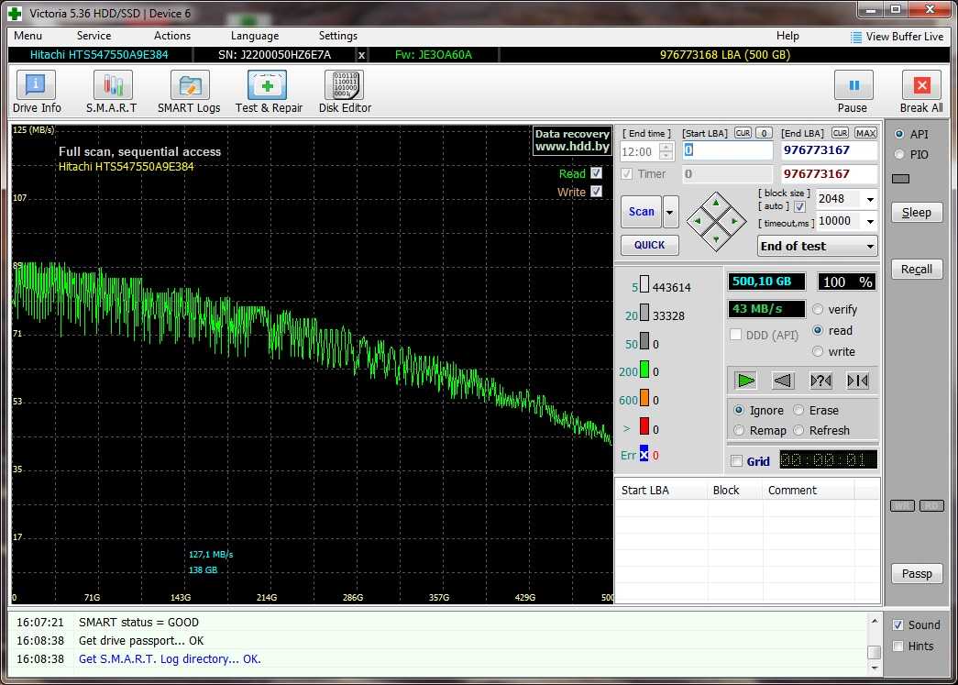The width and height of the screenshot is (958, 685).
Task: Open the End of test action dropdown
Action: tap(869, 246)
